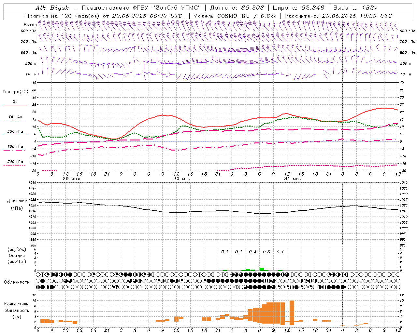This screenshot has width=417, height=333.
Task: Click the red line sample under '2м' legend
Action: point(15,105)
